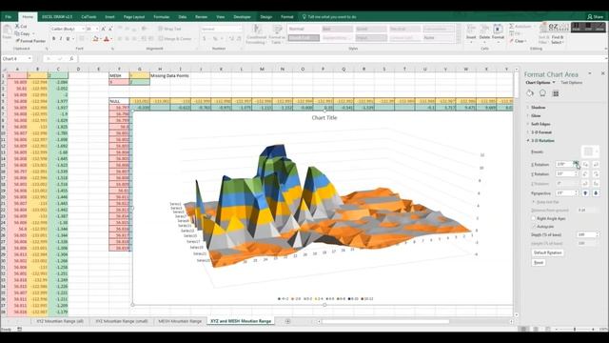Switch to Formulas ribbon tab
The width and height of the screenshot is (609, 343).
coord(161,17)
